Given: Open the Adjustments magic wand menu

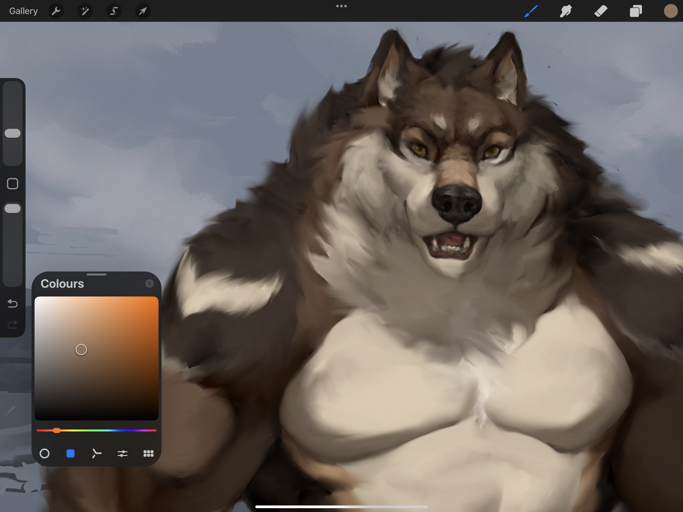Looking at the screenshot, I should pos(85,11).
